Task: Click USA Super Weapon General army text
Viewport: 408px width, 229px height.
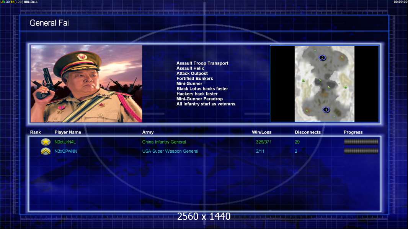Action: point(170,151)
